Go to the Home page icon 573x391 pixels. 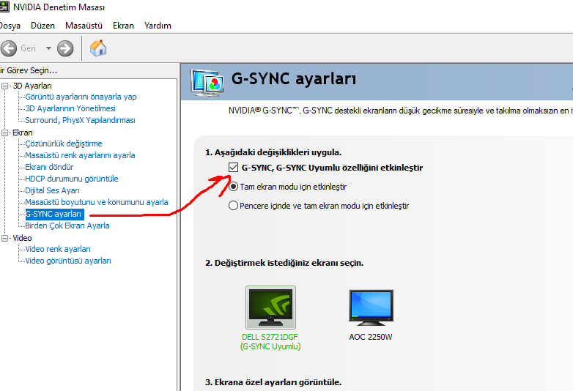tap(98, 48)
